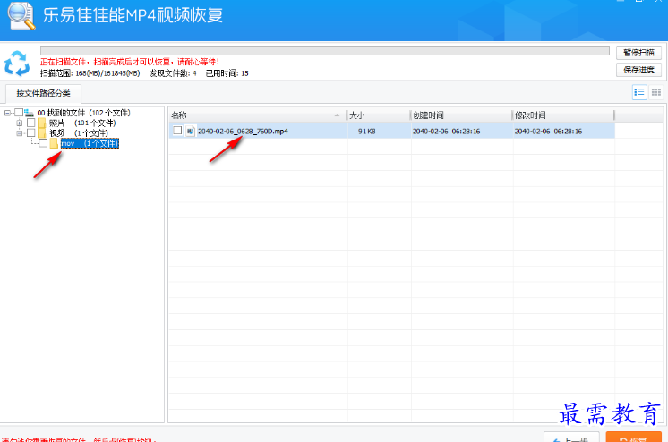Check the 视频 folder checkbox
The height and width of the screenshot is (442, 668).
pyautogui.click(x=31, y=133)
